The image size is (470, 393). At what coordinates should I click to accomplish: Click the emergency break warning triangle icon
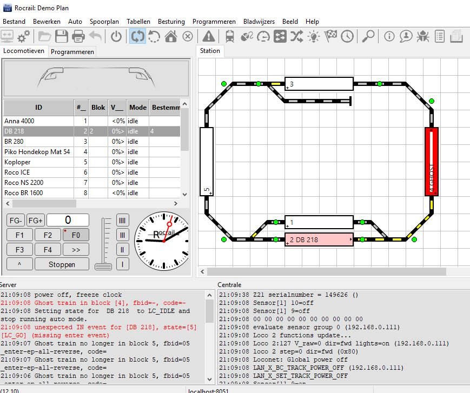(209, 37)
